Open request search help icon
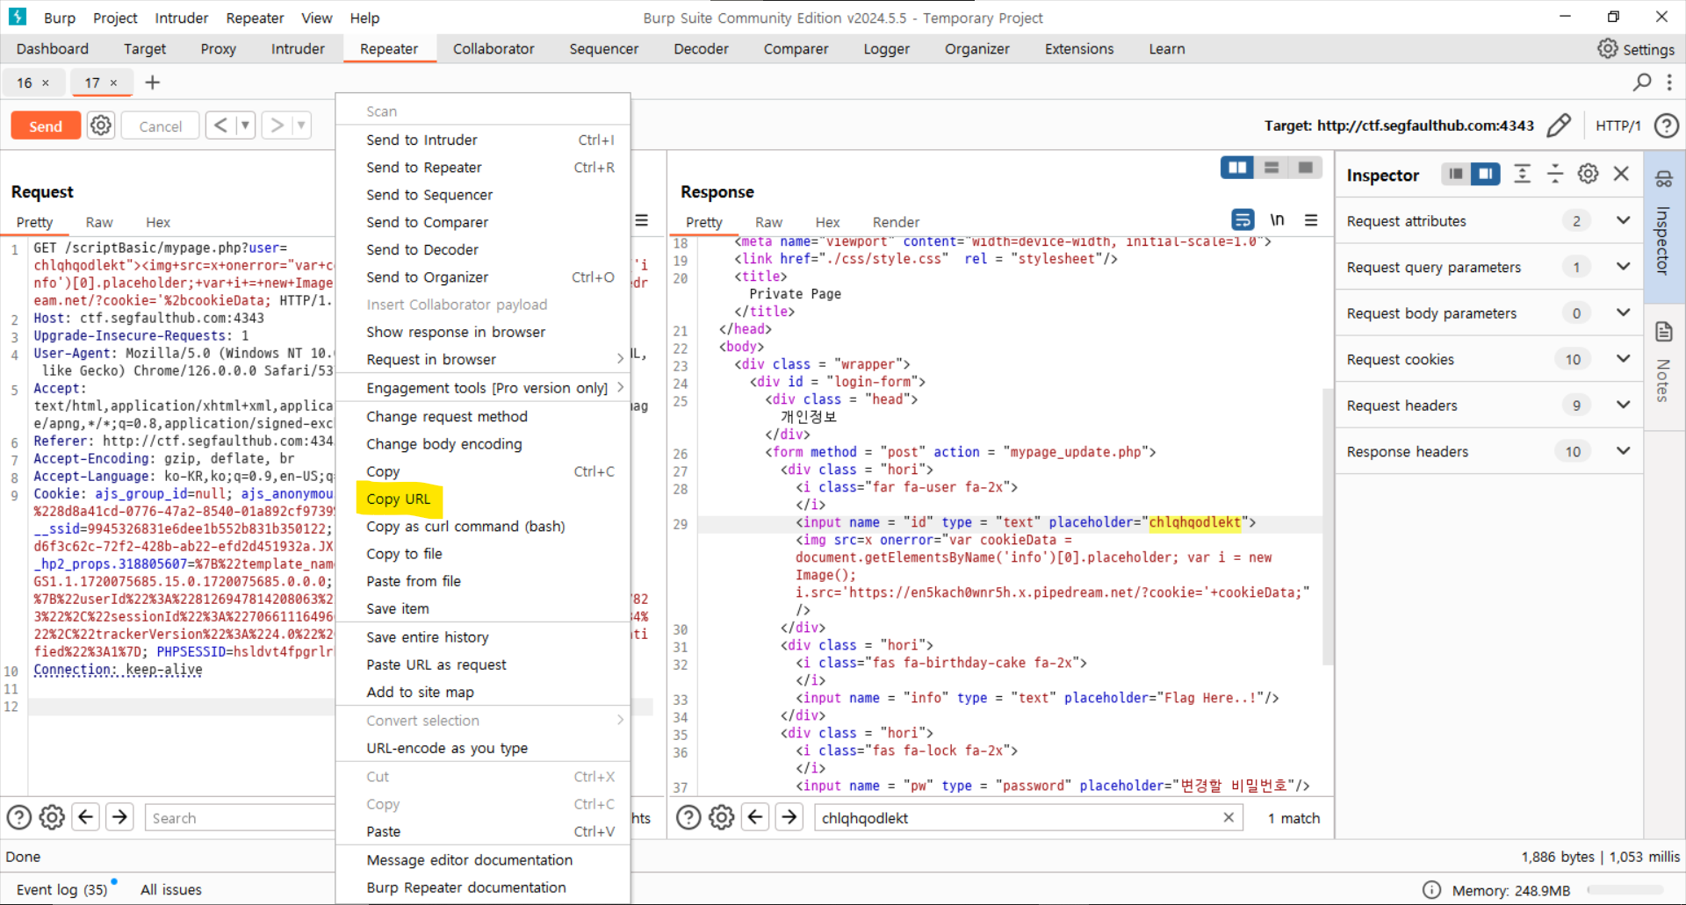1686x905 pixels. point(19,817)
